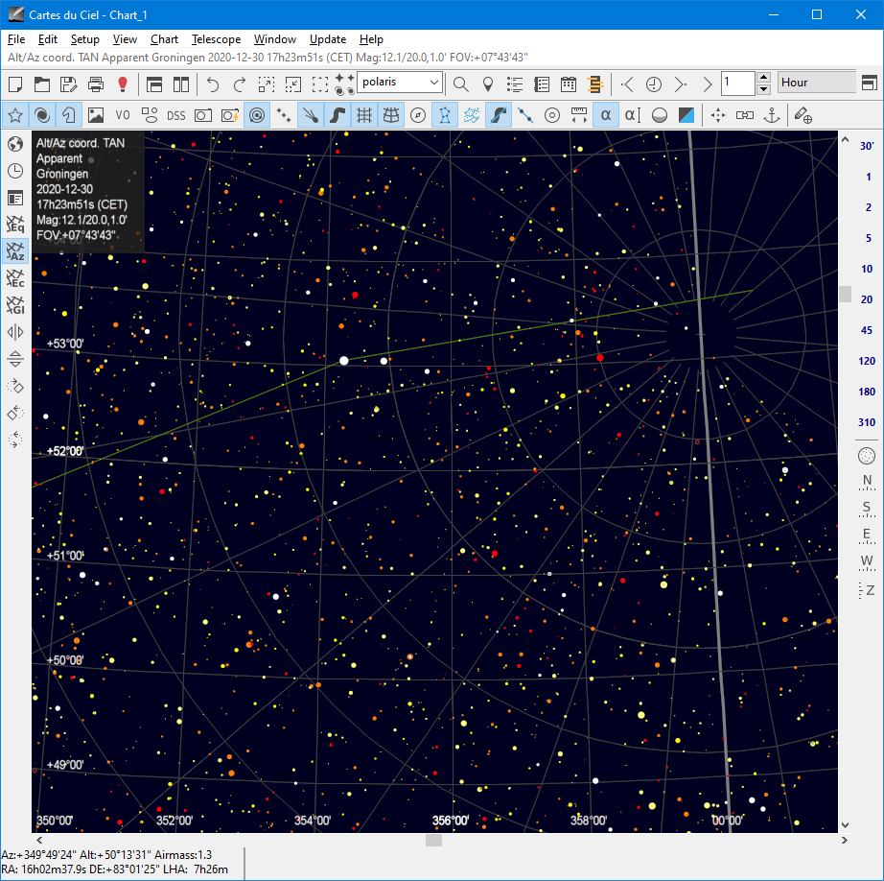The height and width of the screenshot is (881, 884).
Task: Open the Telescope menu
Action: point(216,39)
